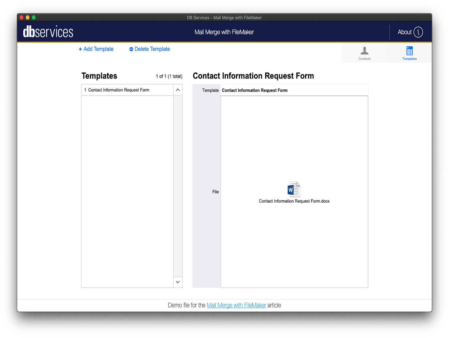The height and width of the screenshot is (338, 449).
Task: Click the templates list scroll-down arrow
Action: (178, 282)
